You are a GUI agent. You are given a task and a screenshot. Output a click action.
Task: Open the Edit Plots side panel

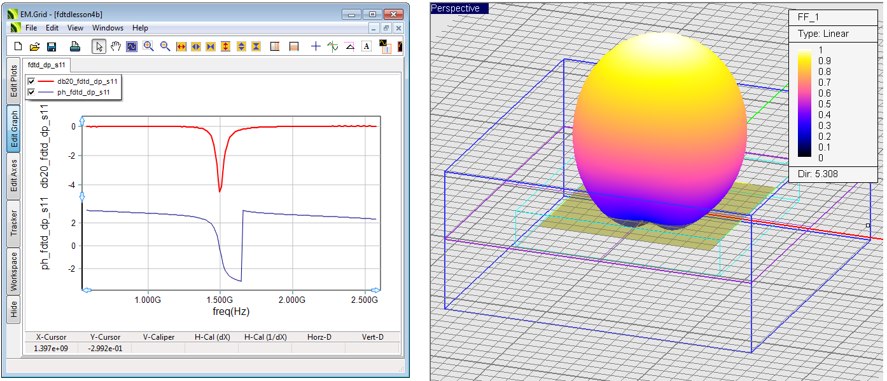click(x=13, y=81)
